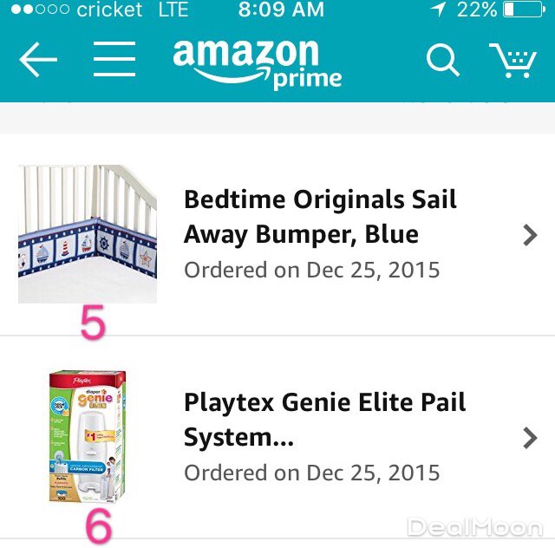Expand the Bedtime Originals bumper order chevron
This screenshot has width=555, height=548.
pos(530,234)
